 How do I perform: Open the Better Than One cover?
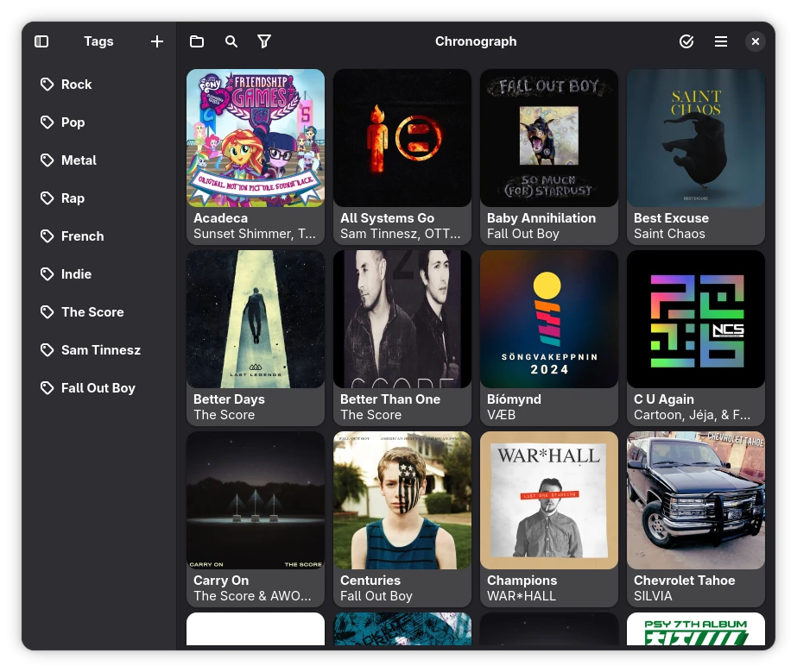coord(402,319)
